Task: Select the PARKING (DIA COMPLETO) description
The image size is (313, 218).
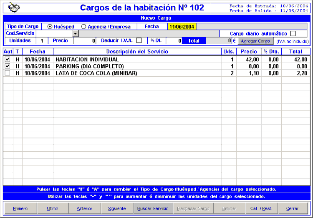Action: click(90, 66)
